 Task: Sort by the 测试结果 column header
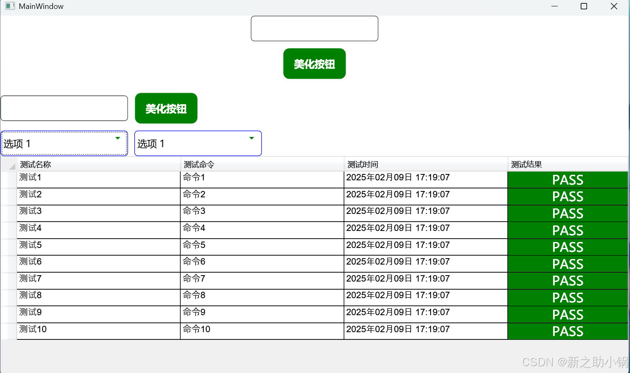[568, 165]
